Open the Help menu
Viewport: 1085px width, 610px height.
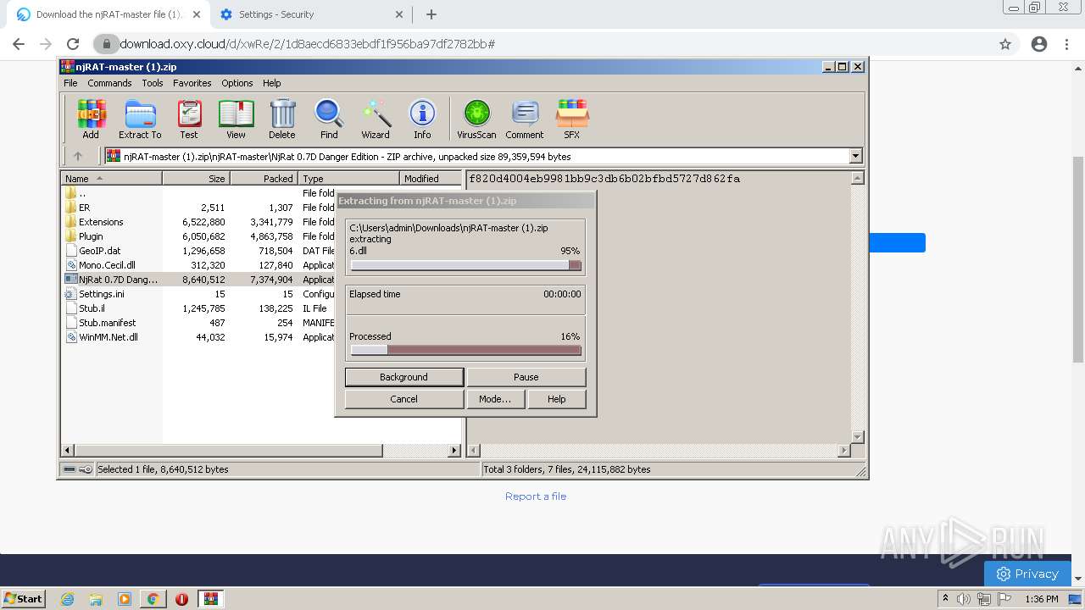(x=271, y=83)
